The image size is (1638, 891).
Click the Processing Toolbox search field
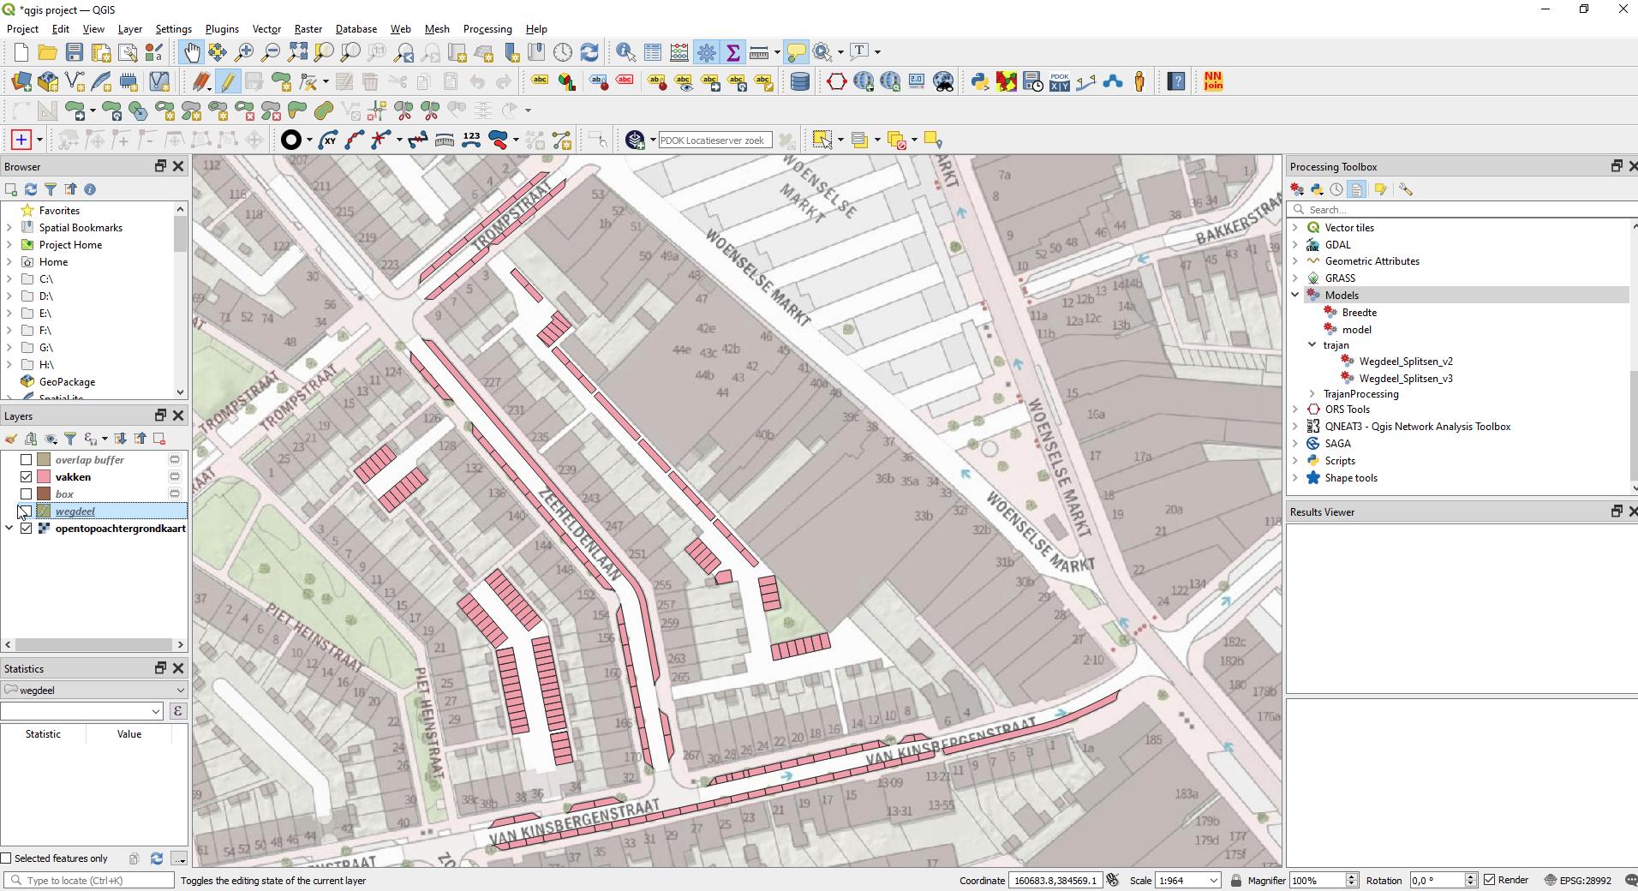pyautogui.click(x=1462, y=210)
